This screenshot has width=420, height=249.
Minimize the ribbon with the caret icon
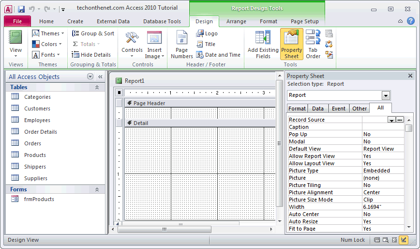[400, 21]
